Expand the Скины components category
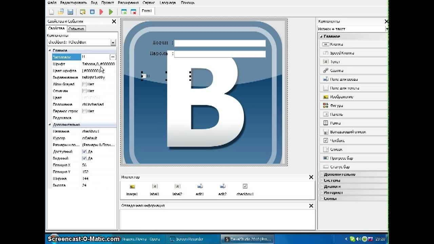This screenshot has width=434, height=244. click(x=321, y=199)
